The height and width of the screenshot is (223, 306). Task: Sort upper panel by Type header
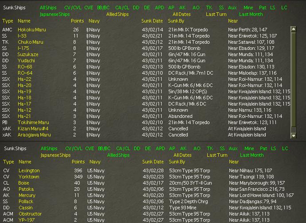(x=8, y=21)
